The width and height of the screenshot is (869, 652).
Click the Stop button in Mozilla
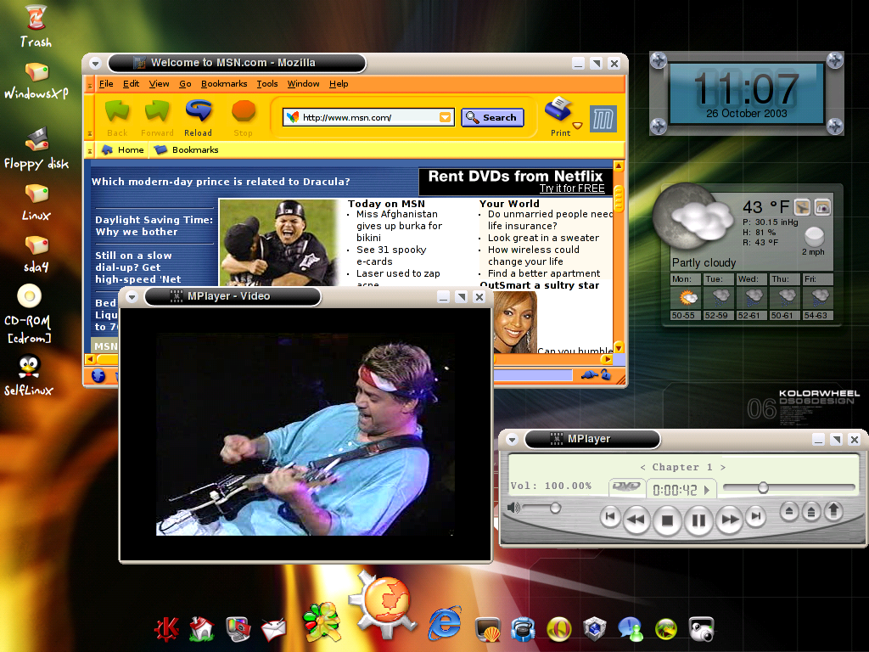click(243, 117)
